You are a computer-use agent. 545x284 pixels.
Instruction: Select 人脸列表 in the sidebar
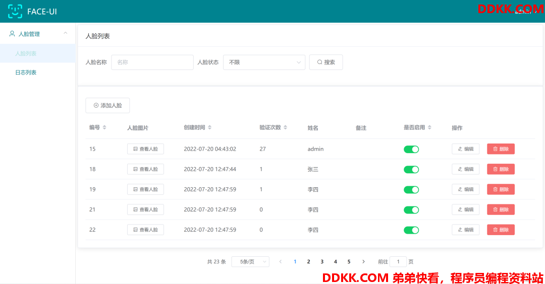pyautogui.click(x=26, y=53)
